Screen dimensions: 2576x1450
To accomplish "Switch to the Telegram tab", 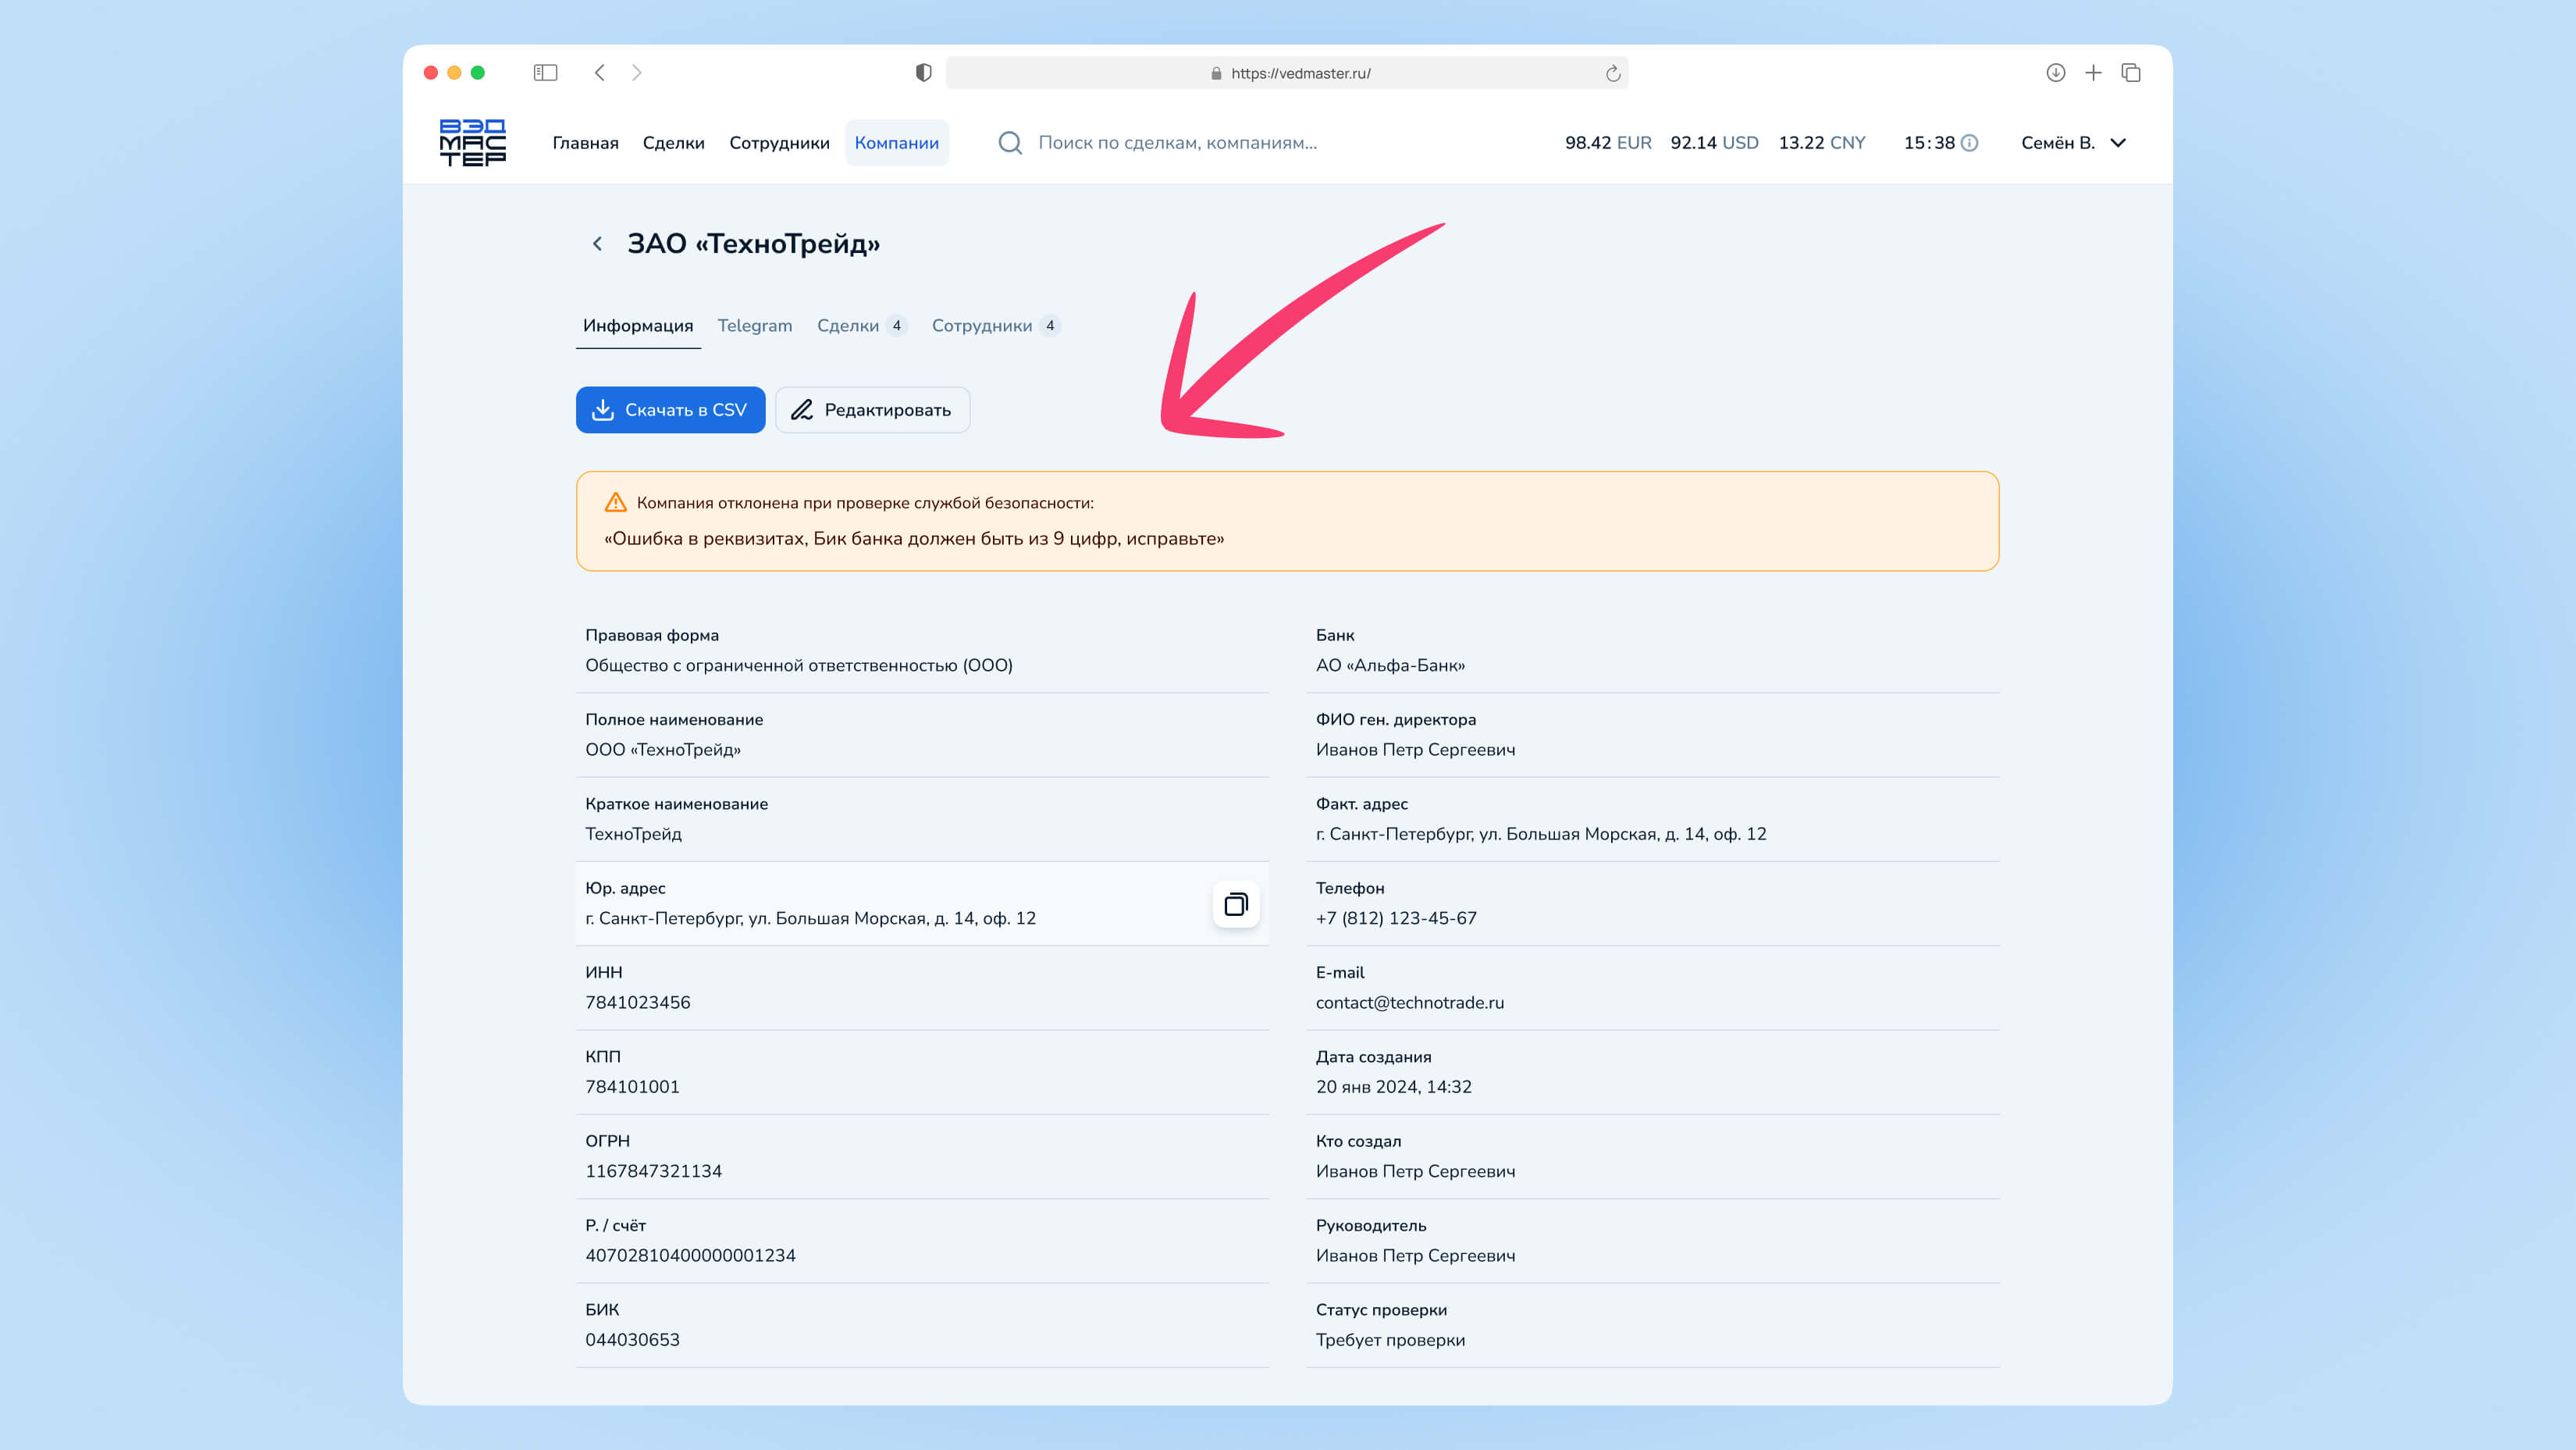I will pos(754,325).
